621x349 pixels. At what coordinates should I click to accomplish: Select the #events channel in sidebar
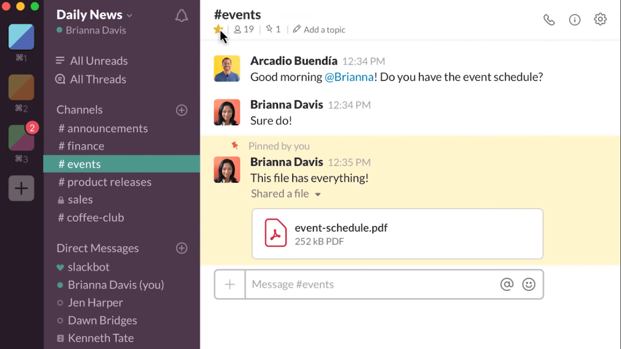click(121, 164)
